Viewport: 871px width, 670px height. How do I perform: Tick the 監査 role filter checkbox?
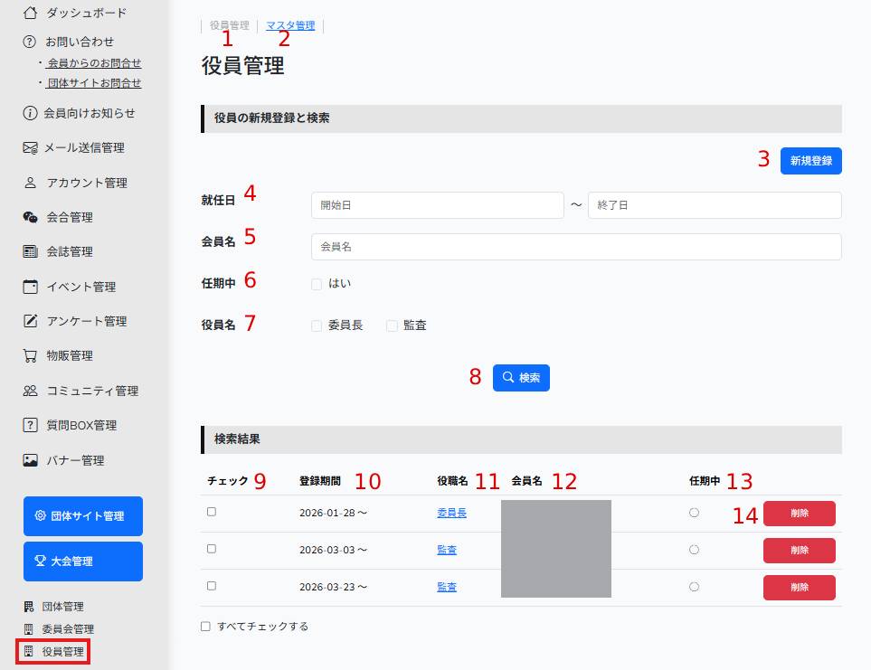tap(392, 326)
